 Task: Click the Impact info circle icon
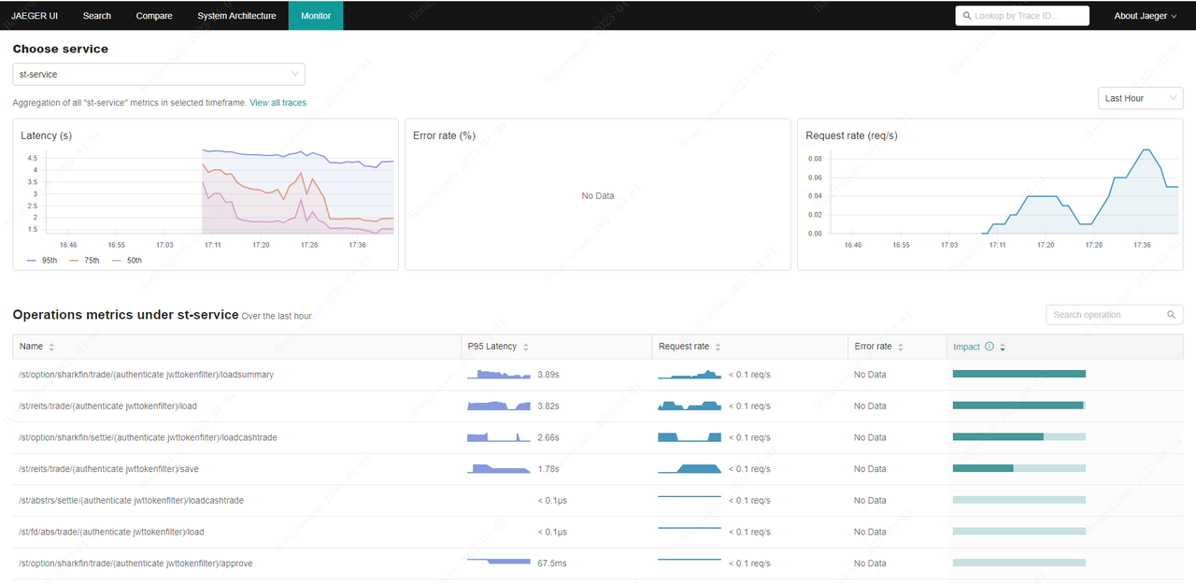click(x=990, y=347)
